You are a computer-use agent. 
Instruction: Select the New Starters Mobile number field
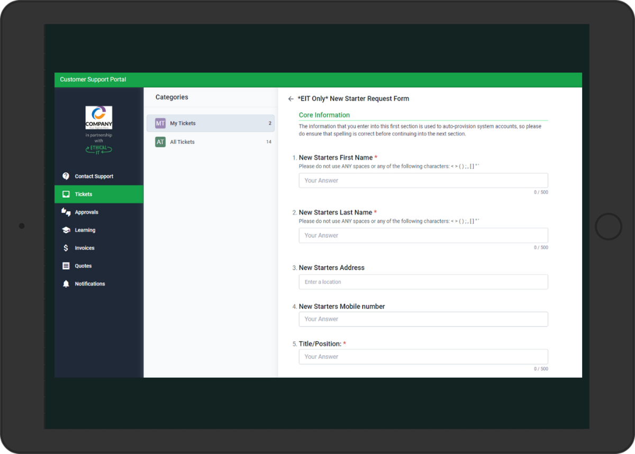pyautogui.click(x=423, y=319)
